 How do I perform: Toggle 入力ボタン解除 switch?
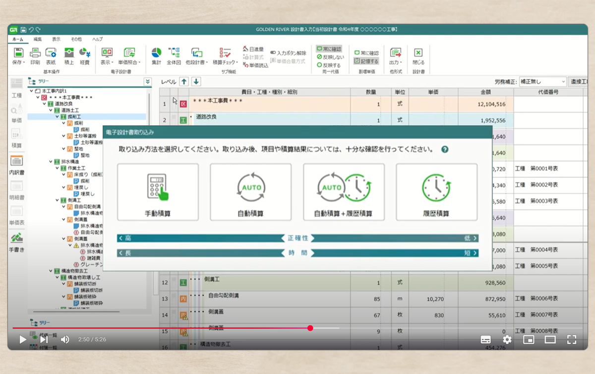(288, 53)
